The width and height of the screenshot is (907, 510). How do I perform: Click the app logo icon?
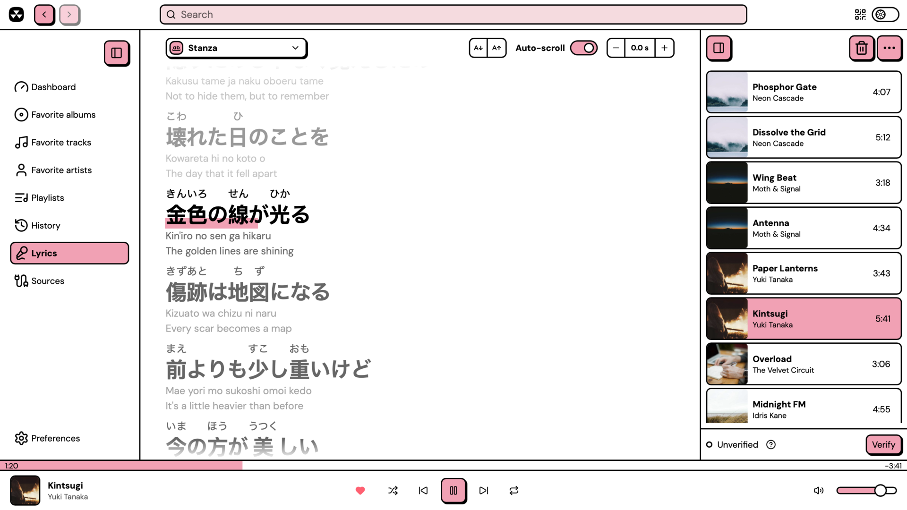(17, 15)
